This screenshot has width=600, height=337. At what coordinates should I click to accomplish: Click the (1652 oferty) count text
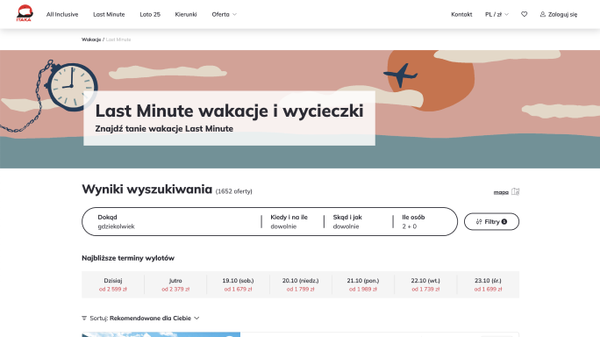[x=234, y=191]
